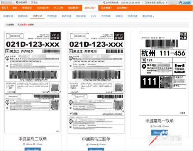The height and width of the screenshot is (151, 193).
Task: Open the 已发货订单 menu item
Action: pos(43,8)
